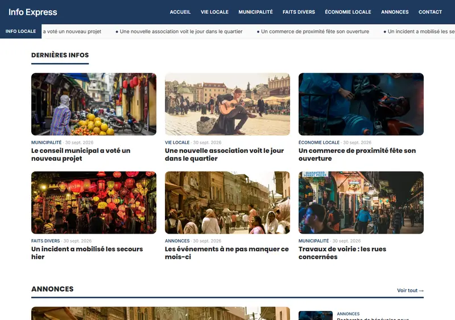Click the Économie locale category tag on article
This screenshot has height=320, width=455.
(319, 143)
